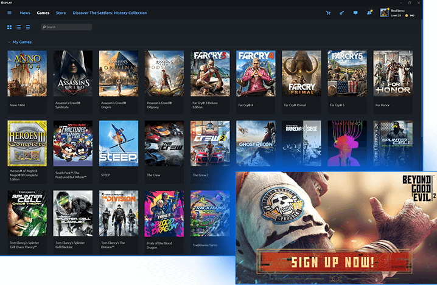Open Splinter Cell Chaos Theory cover
Screen dimensions: 437x285
pyautogui.click(x=27, y=213)
